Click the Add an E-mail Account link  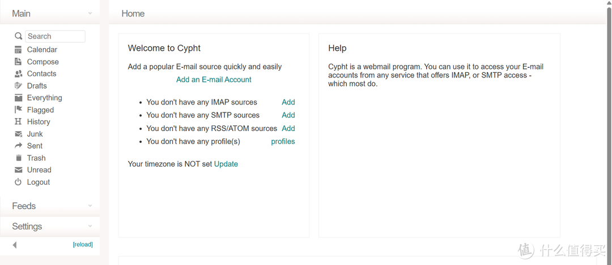point(214,79)
